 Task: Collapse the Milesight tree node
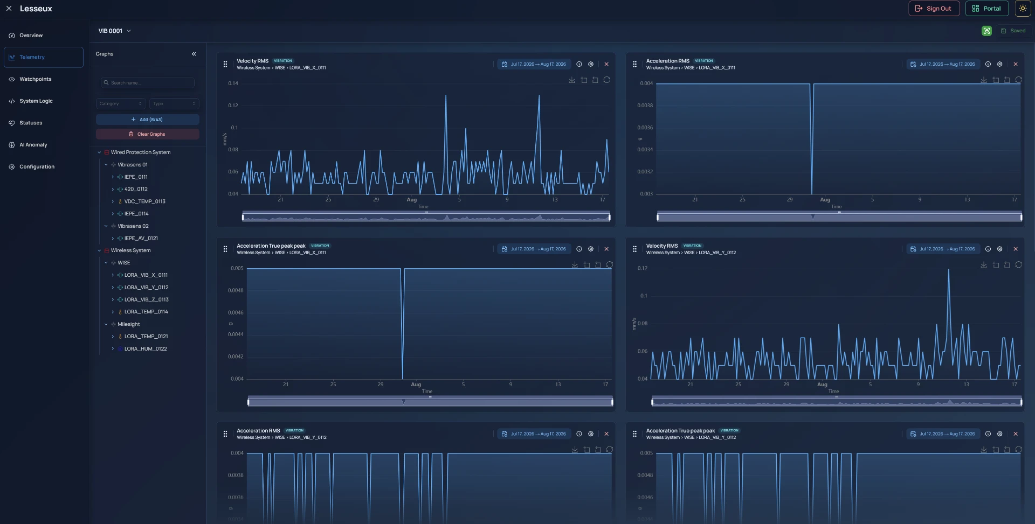pos(106,324)
